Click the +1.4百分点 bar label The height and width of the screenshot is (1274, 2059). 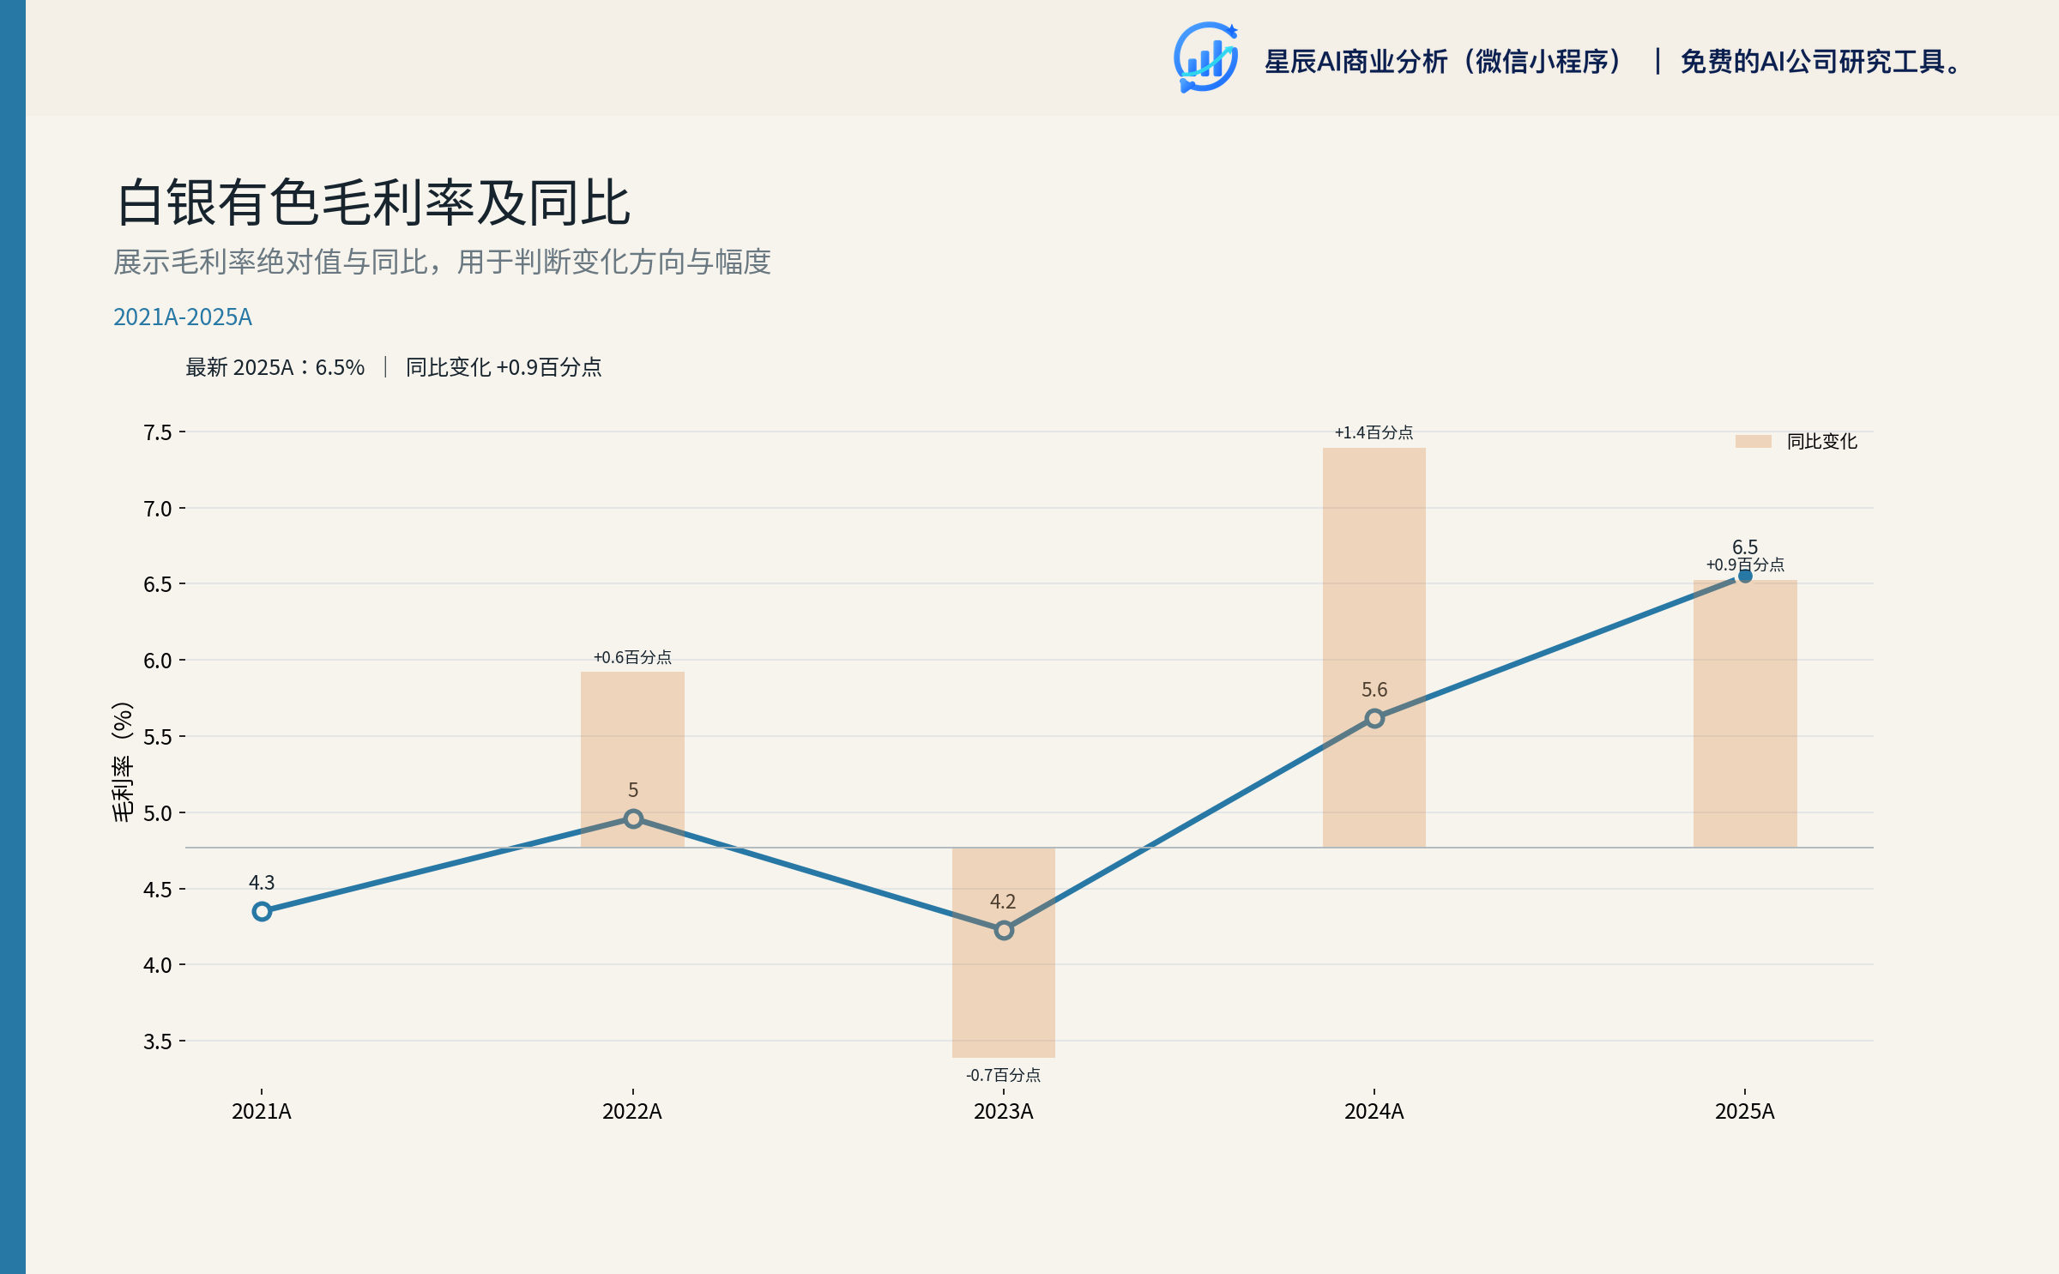[1374, 432]
